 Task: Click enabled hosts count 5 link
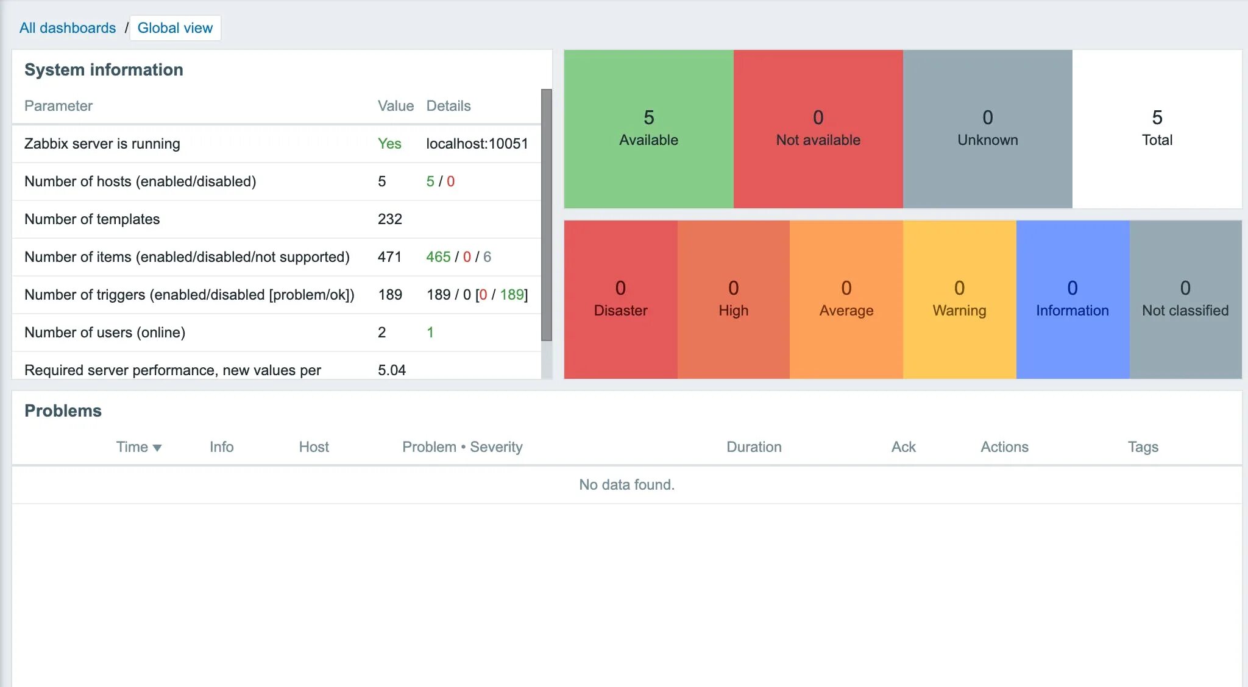[x=430, y=181]
